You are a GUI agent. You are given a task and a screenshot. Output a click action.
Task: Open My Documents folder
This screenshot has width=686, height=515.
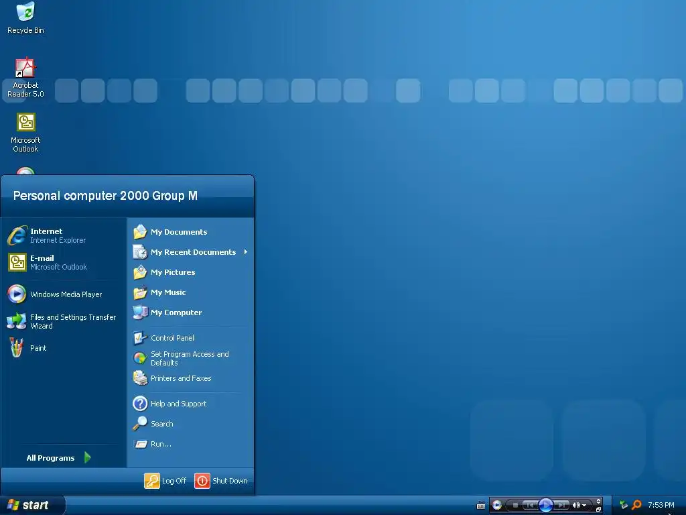190,232
